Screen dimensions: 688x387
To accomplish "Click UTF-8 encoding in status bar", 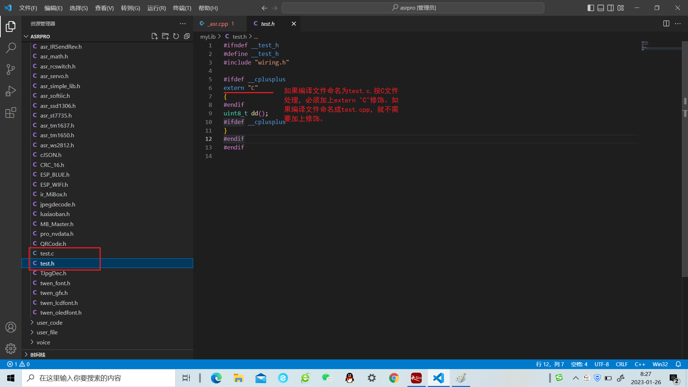I will (601, 364).
